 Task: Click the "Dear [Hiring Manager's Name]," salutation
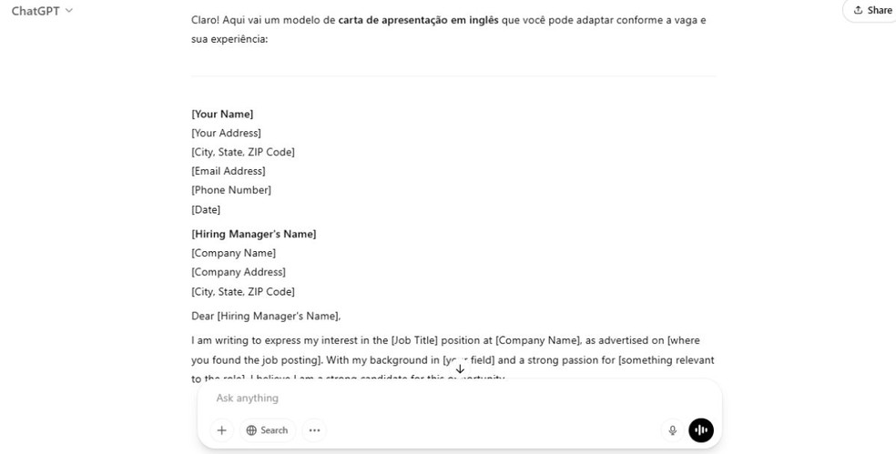click(x=265, y=316)
